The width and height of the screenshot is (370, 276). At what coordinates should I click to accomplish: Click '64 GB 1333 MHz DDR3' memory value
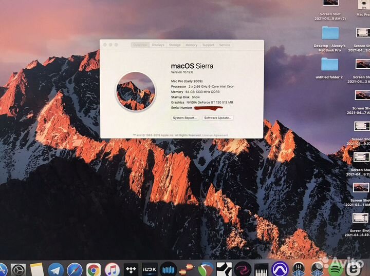click(202, 92)
